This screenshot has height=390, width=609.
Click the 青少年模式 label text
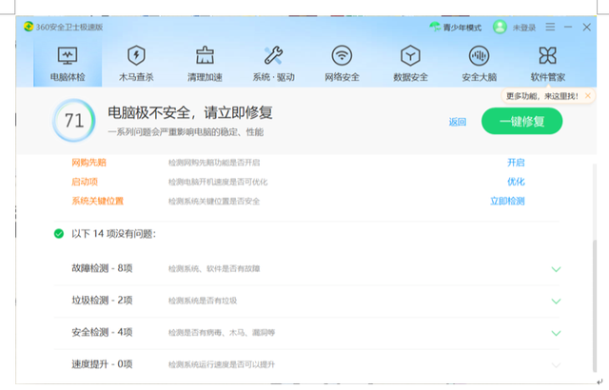point(462,28)
